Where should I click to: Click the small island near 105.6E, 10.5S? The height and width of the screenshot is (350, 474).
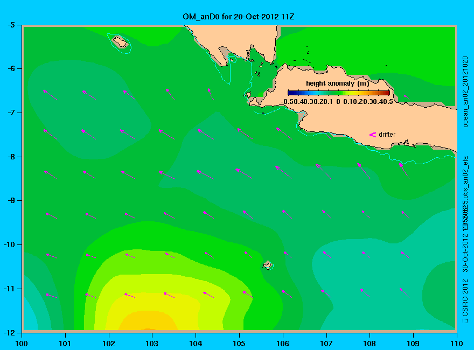point(267,265)
